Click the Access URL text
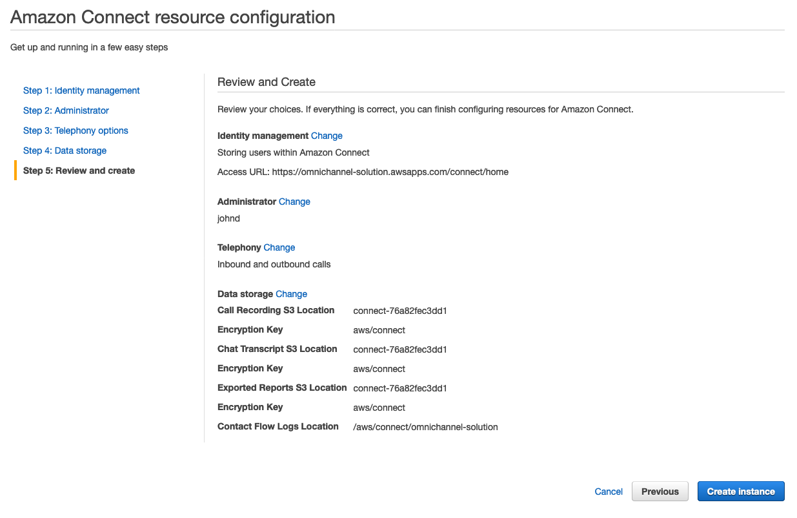Image resolution: width=797 pixels, height=518 pixels. click(363, 172)
